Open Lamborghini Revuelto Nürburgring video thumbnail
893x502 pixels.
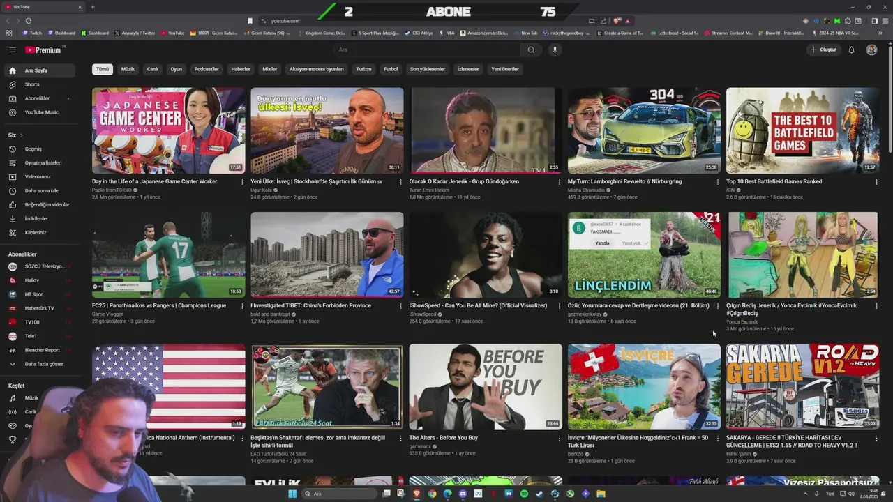[644, 130]
